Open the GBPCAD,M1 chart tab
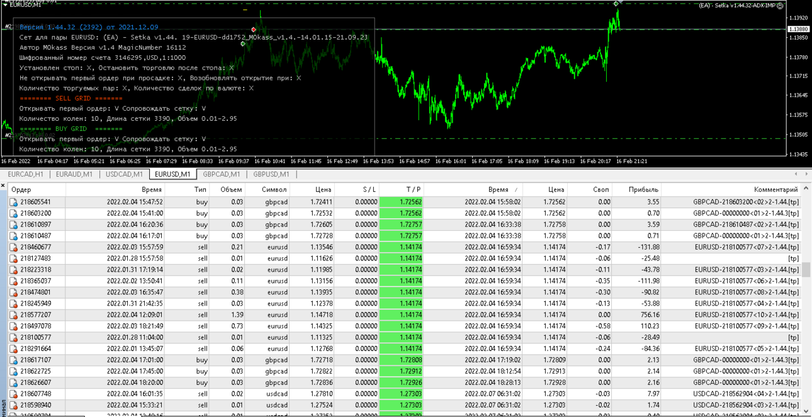The height and width of the screenshot is (417, 812). 222,174
